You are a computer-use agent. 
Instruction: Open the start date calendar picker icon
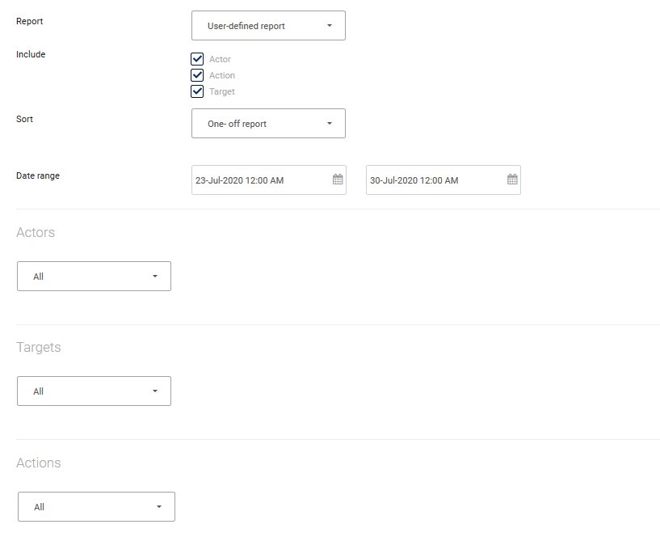point(338,180)
